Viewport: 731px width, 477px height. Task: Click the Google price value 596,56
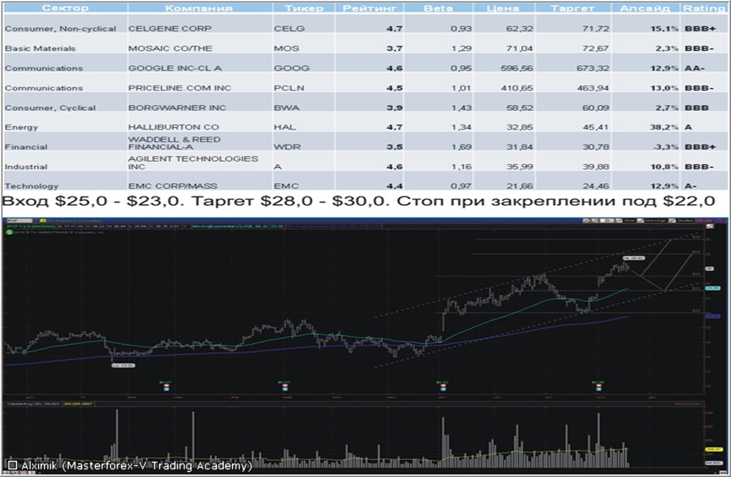click(517, 68)
